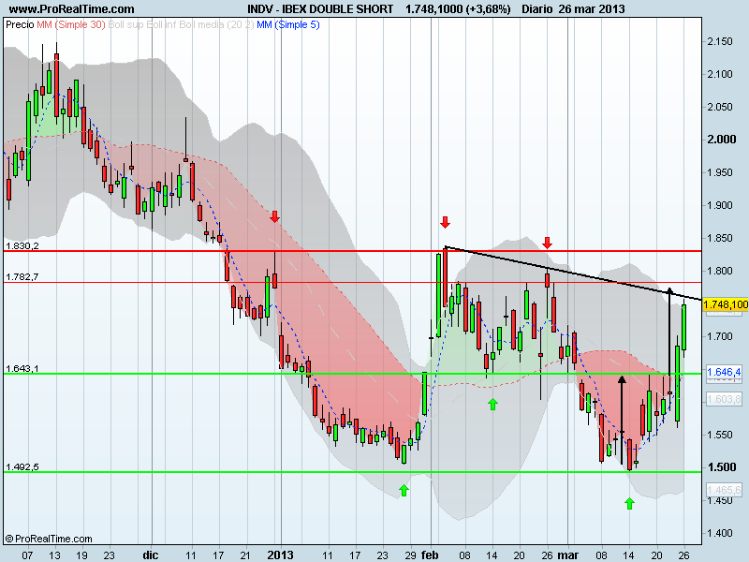
Task: Click the dic month label on time axis
Action: click(x=151, y=555)
